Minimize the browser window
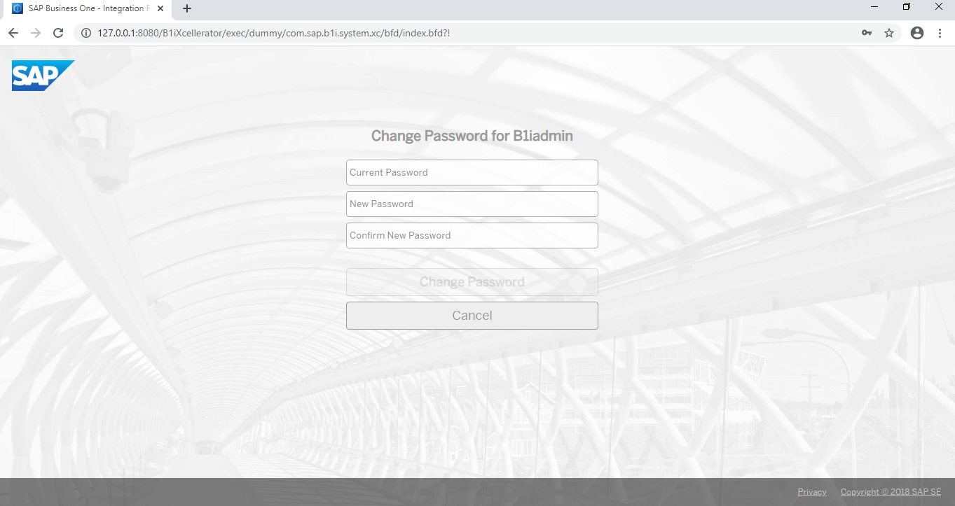Viewport: 955px width, 506px height. pyautogui.click(x=874, y=7)
